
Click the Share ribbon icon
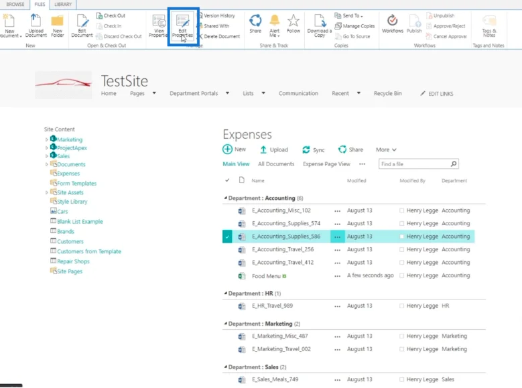255,23
